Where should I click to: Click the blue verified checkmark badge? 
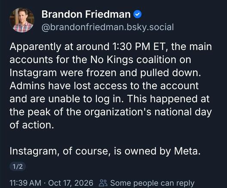pyautogui.click(x=137, y=14)
